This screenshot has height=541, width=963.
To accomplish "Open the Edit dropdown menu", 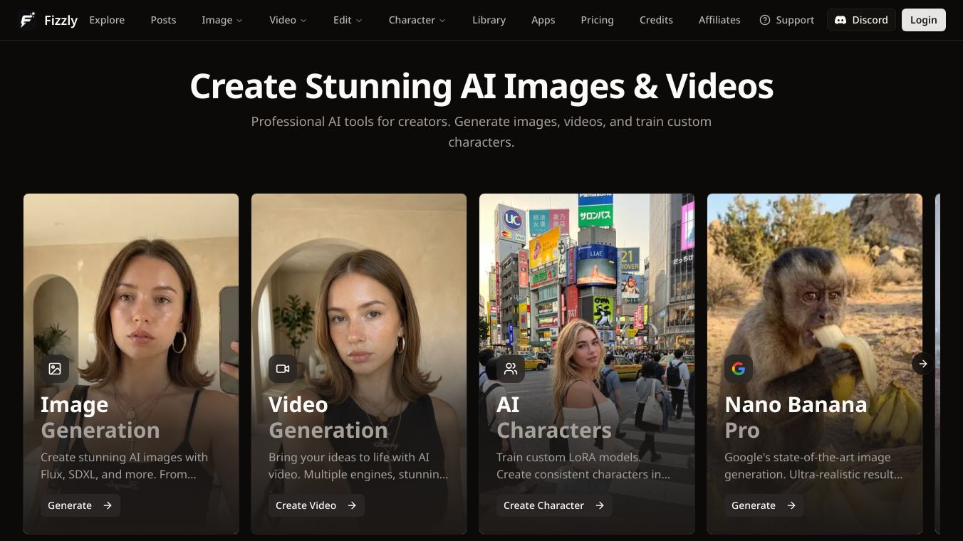I will [x=348, y=20].
